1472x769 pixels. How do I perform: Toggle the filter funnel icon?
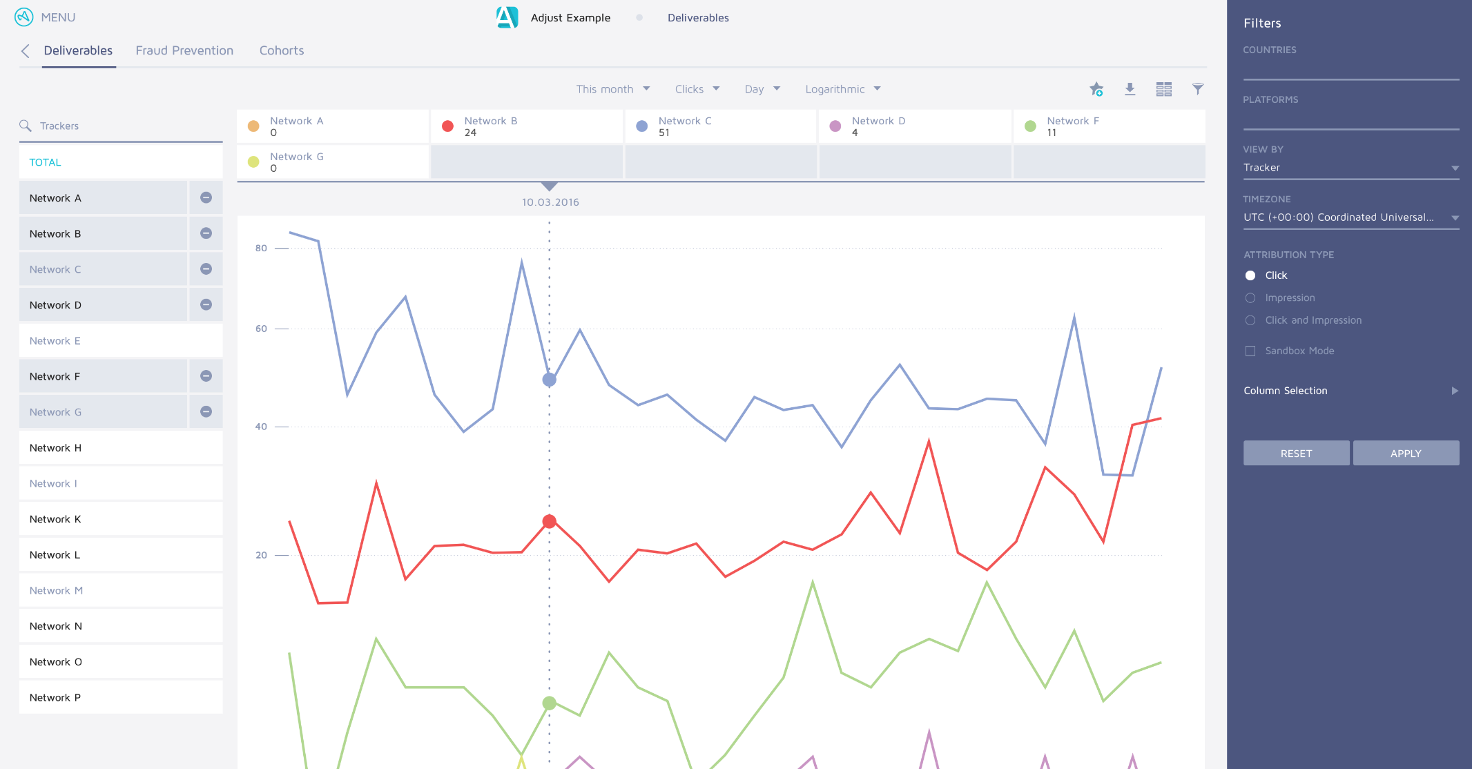pyautogui.click(x=1198, y=88)
